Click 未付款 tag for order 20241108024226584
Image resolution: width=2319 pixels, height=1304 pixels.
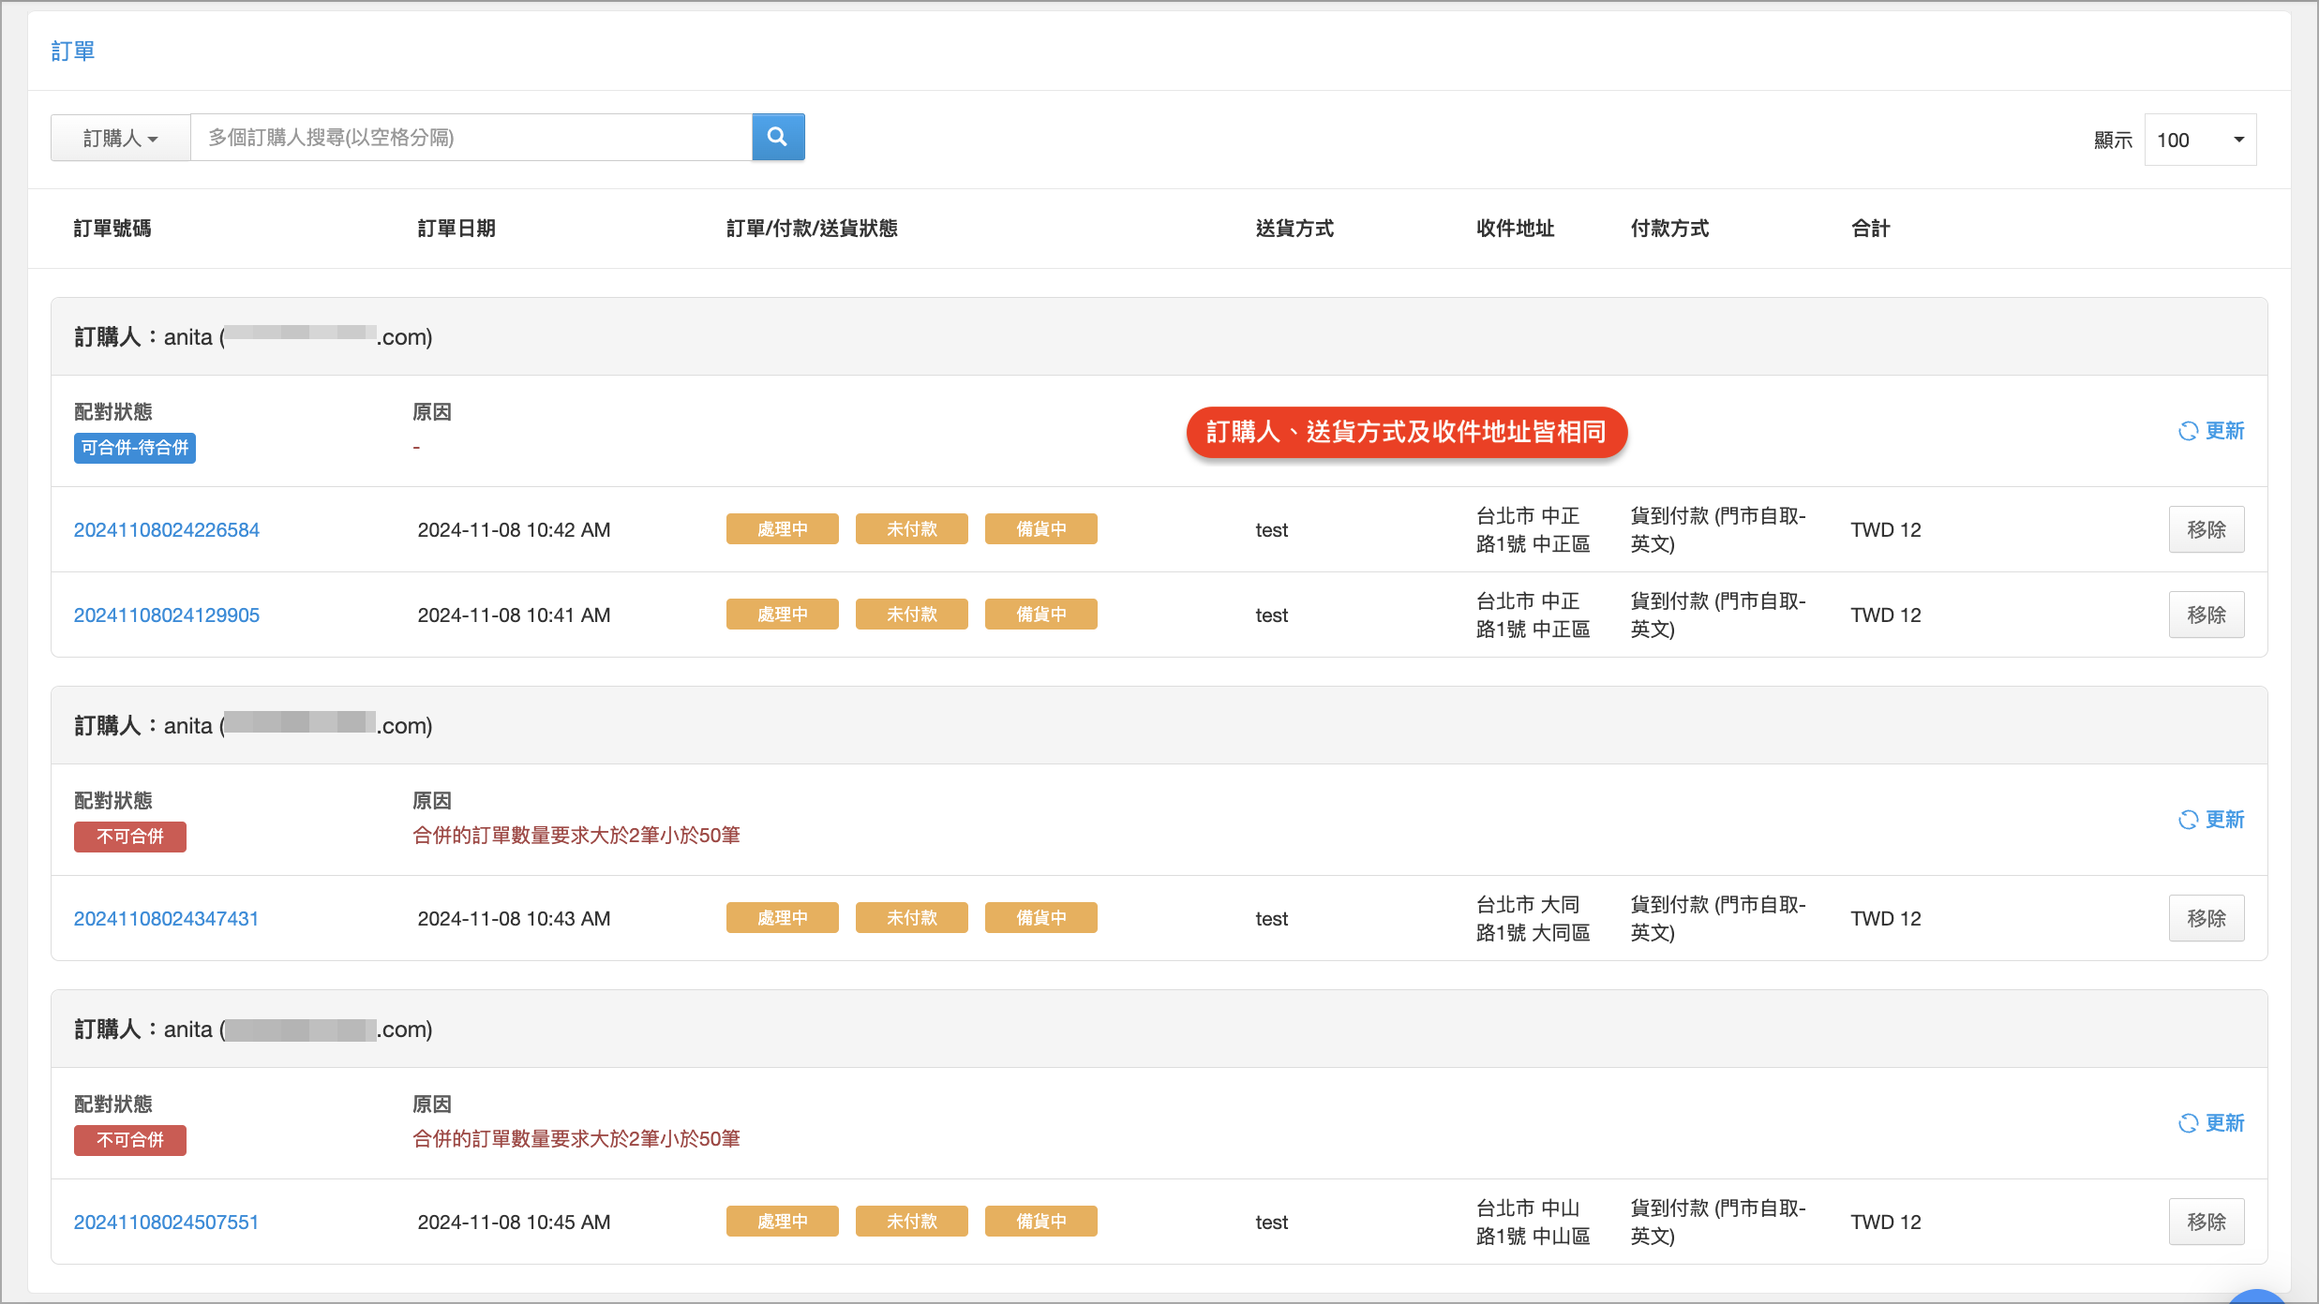click(x=912, y=529)
